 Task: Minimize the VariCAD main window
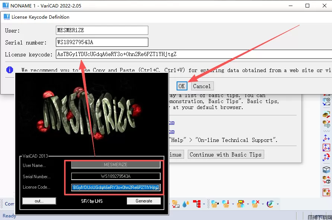pos(291,6)
